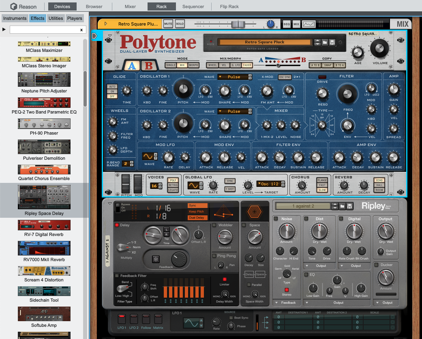Solo the Retro Square Pluck channel
422x339 pixels.
pos(180,24)
